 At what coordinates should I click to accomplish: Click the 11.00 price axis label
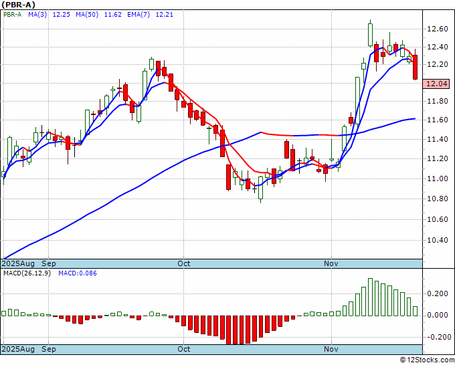click(x=438, y=178)
